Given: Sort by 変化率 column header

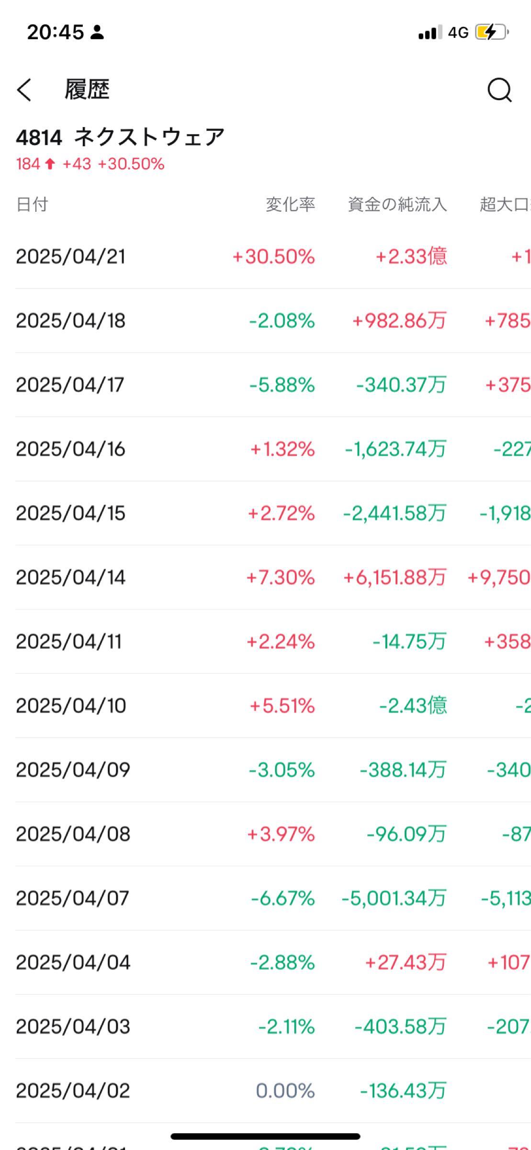Looking at the screenshot, I should tap(291, 204).
